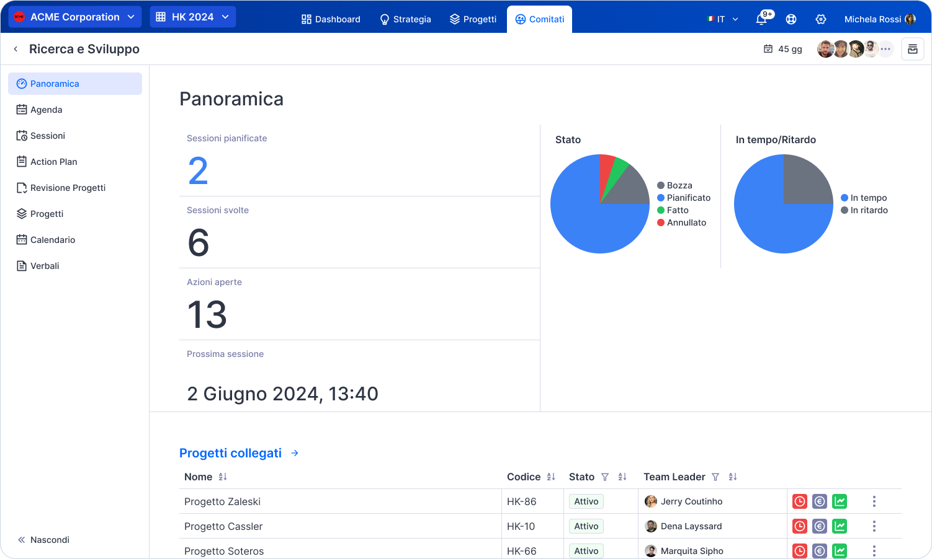The image size is (932, 559).
Task: Click the Annullato legend color dot
Action: coord(661,222)
